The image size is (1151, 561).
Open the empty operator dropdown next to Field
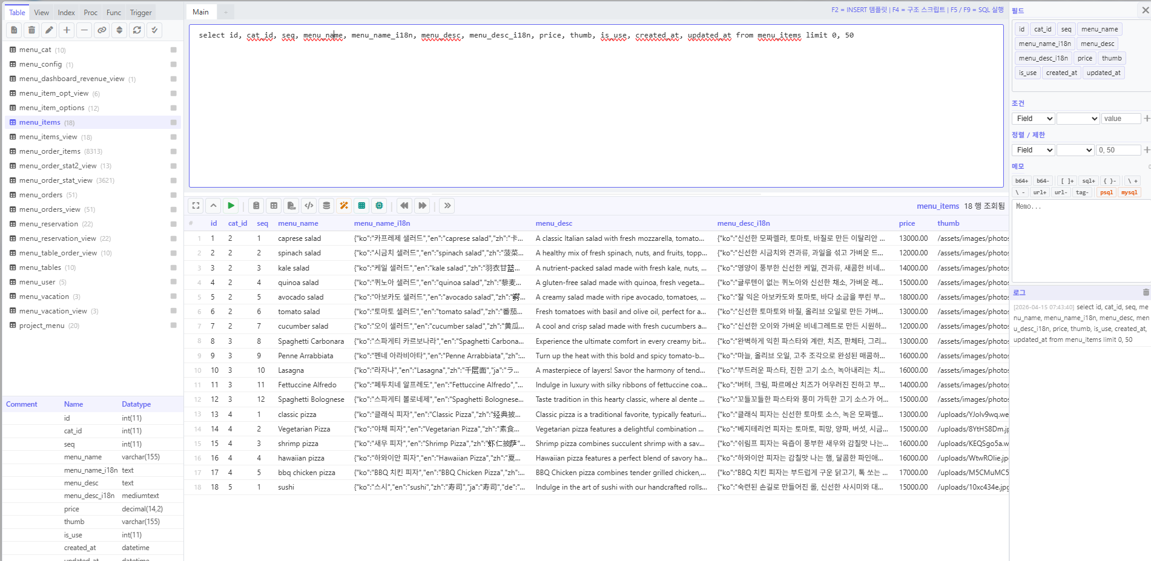pyautogui.click(x=1078, y=118)
